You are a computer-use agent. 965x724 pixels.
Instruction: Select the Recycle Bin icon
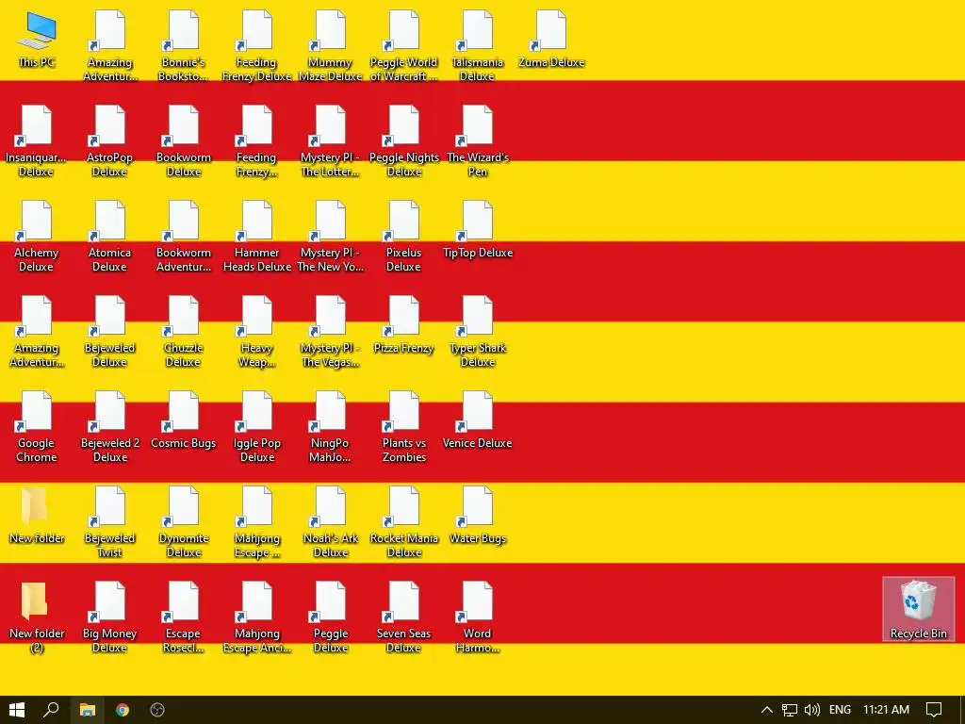[918, 609]
